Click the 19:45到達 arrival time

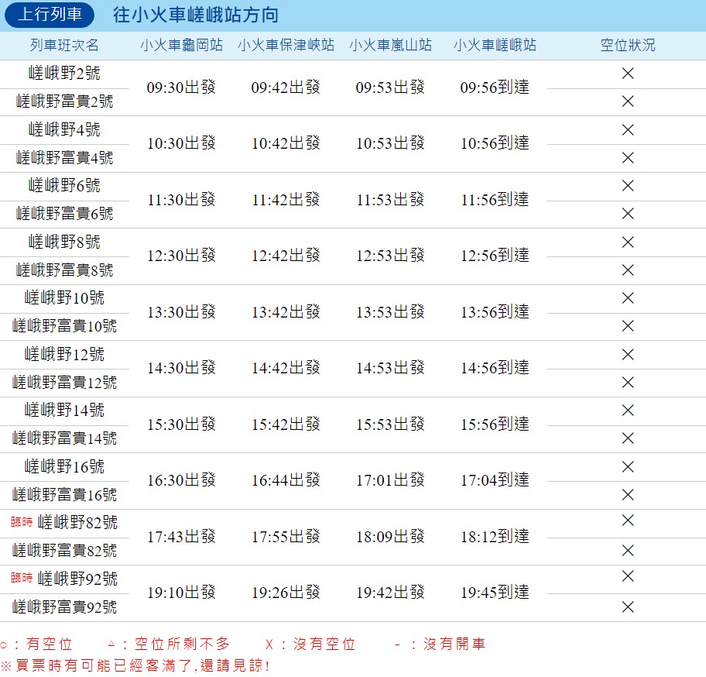click(x=495, y=593)
